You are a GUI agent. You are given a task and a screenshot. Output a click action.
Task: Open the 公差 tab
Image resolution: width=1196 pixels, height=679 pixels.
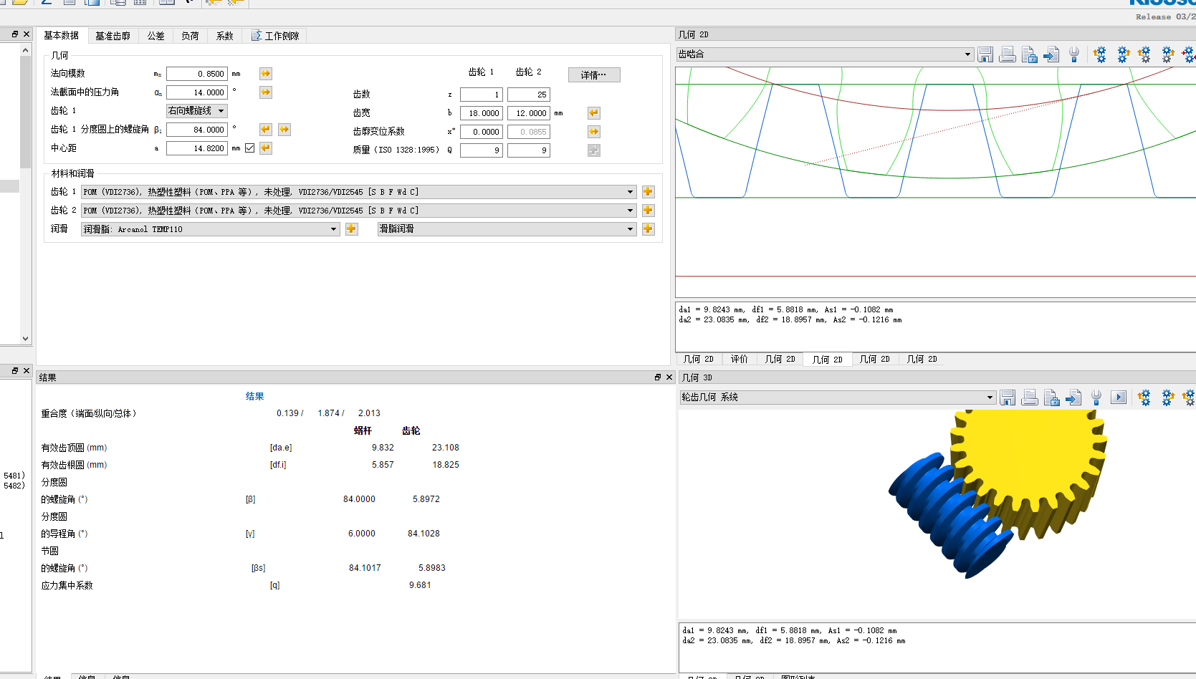[156, 36]
